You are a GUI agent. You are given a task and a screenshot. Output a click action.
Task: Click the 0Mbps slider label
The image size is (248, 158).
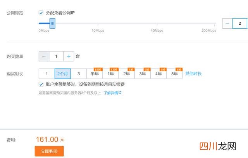pyautogui.click(x=44, y=31)
